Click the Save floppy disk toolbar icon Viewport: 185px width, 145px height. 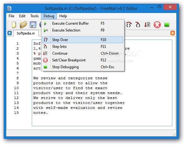(x=33, y=25)
